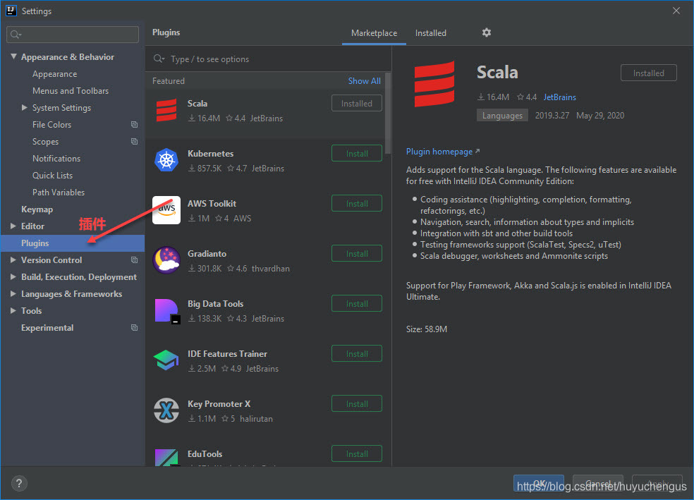Click the project-level icon beside Scopes

click(x=134, y=142)
